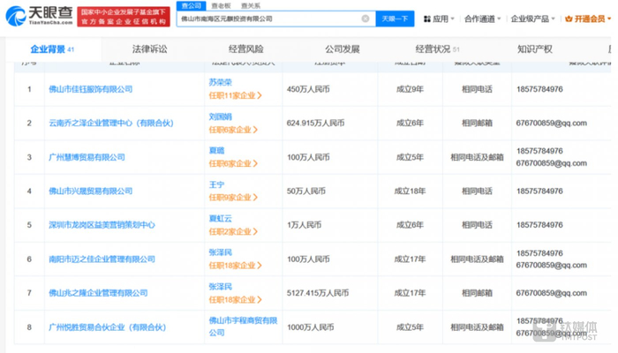Click the 天眼查 logo in header

click(x=38, y=15)
